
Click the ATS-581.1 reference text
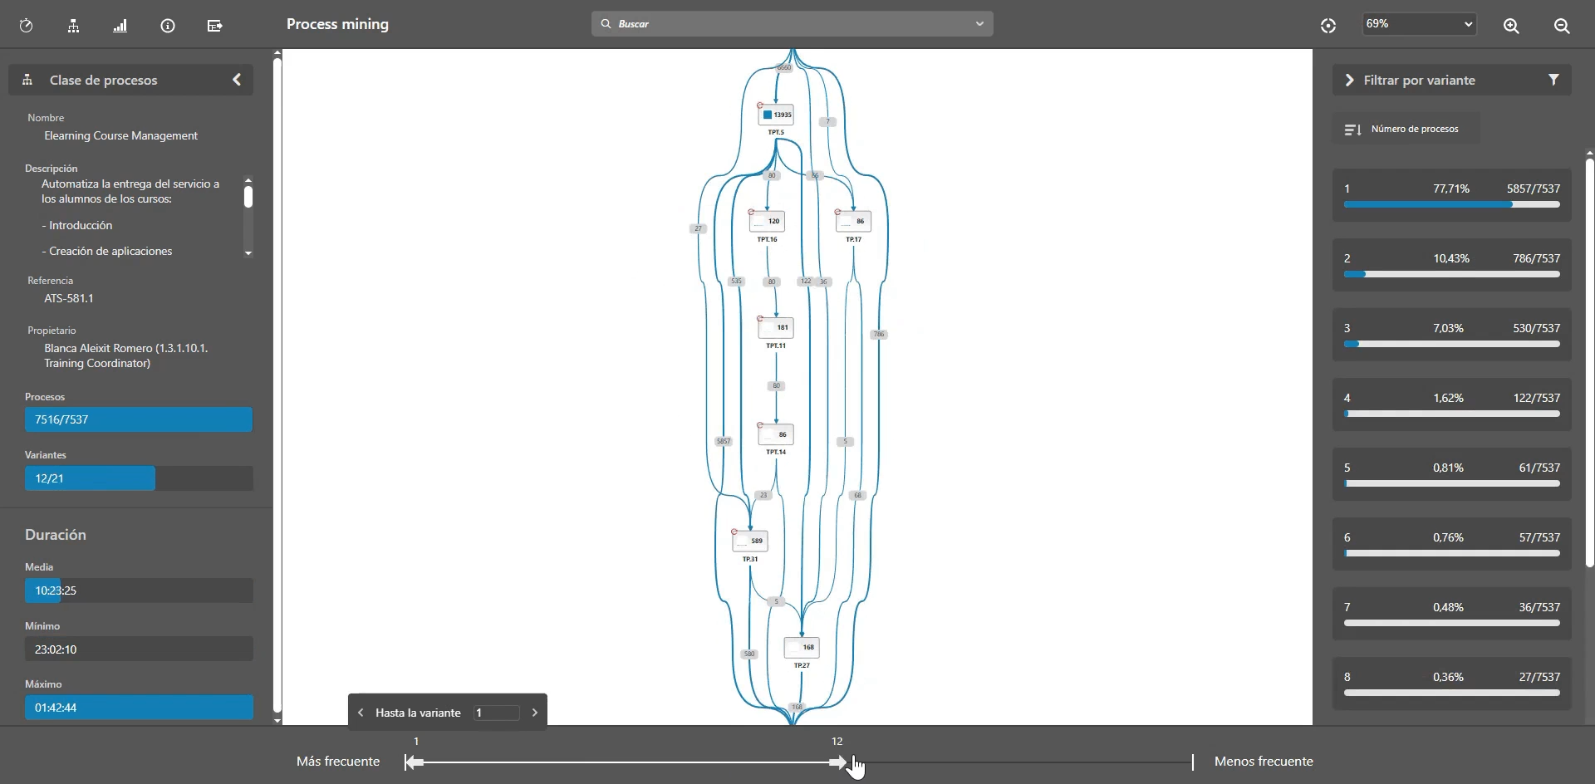pyautogui.click(x=69, y=299)
